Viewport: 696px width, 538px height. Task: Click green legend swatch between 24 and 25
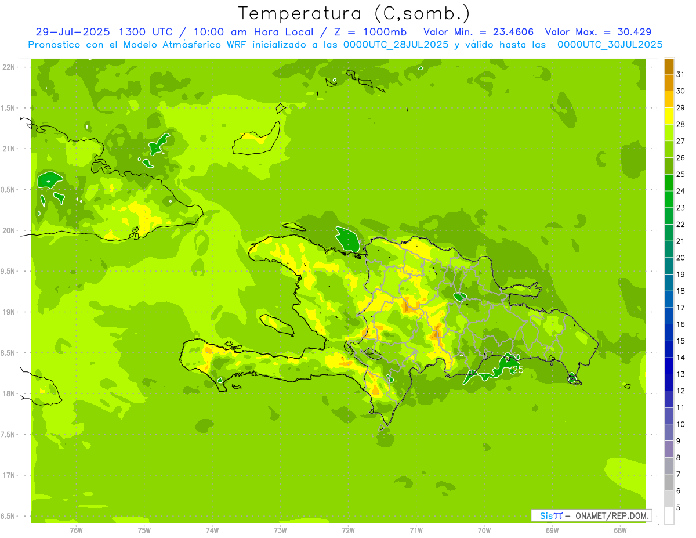pos(669,183)
